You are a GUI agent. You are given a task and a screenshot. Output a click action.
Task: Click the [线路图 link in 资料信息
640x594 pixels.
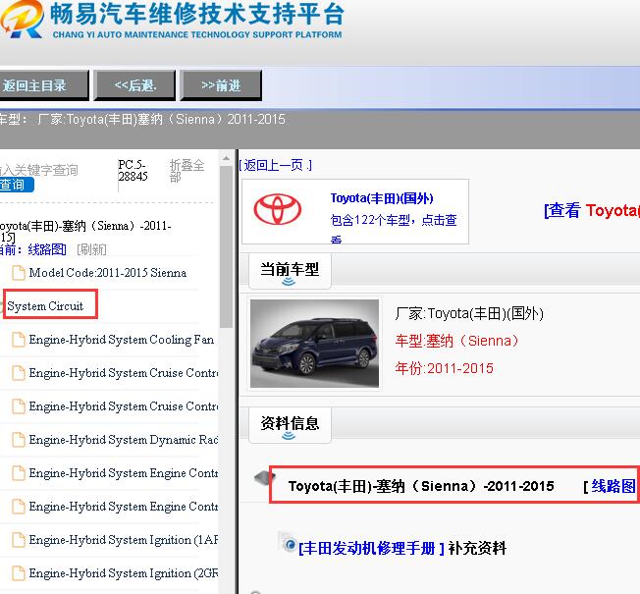click(x=610, y=486)
